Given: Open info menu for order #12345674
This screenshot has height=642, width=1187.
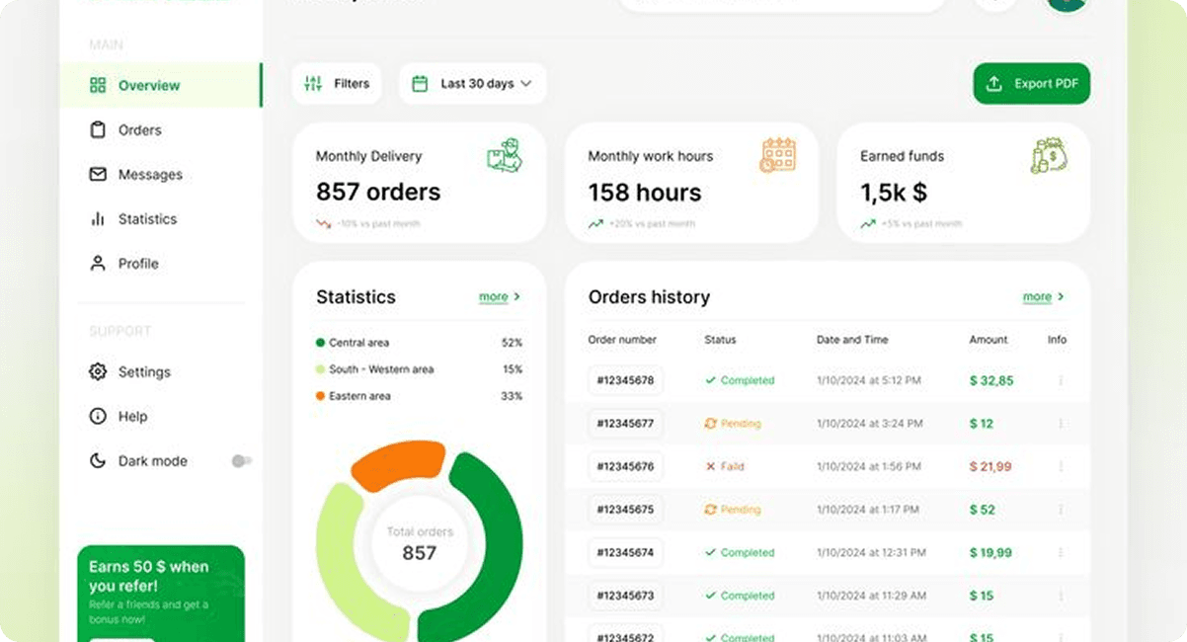Looking at the screenshot, I should (1061, 553).
